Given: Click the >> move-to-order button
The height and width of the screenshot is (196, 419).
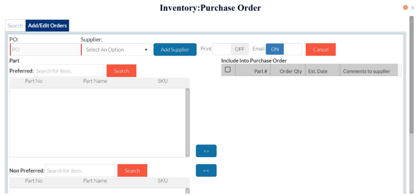Looking at the screenshot, I should (x=206, y=151).
